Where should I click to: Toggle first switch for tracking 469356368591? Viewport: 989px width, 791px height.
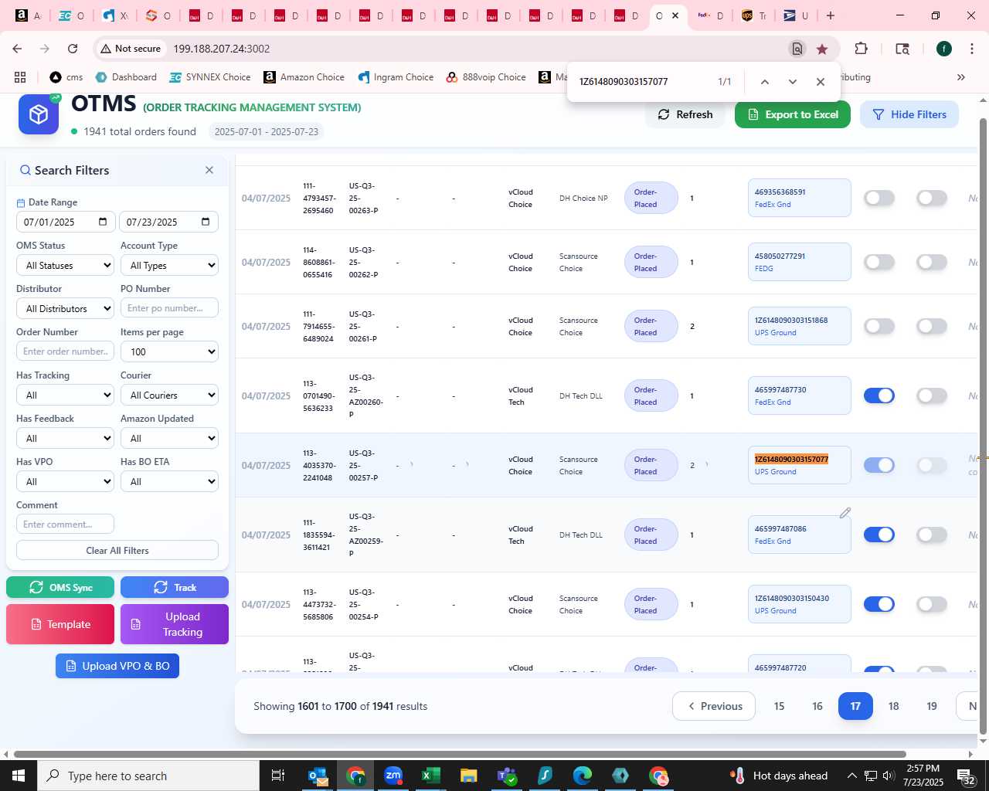pos(879,199)
